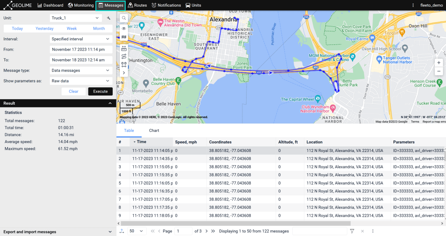Switch to the Chart tab
The height and width of the screenshot is (236, 446).
point(154,131)
